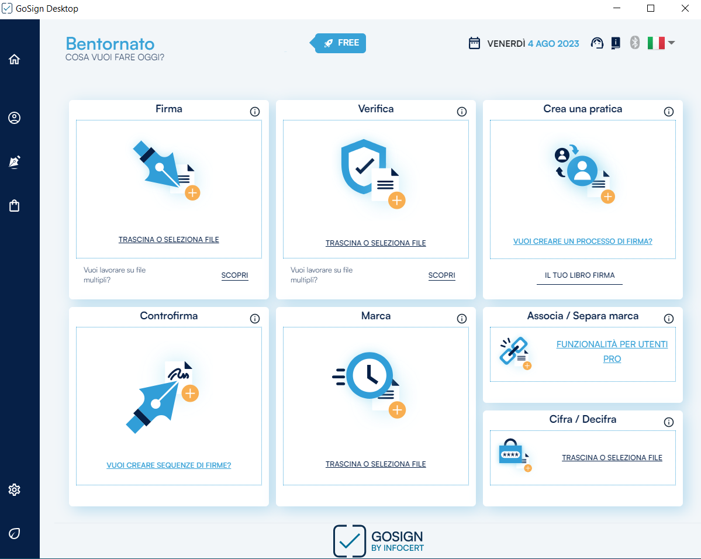This screenshot has height=559, width=701.
Task: Open the user profile sidebar icon
Action: [x=15, y=118]
